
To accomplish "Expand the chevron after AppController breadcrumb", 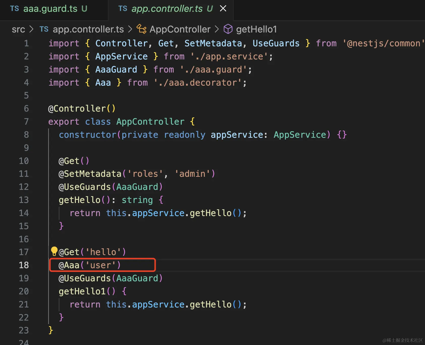I will (x=217, y=29).
